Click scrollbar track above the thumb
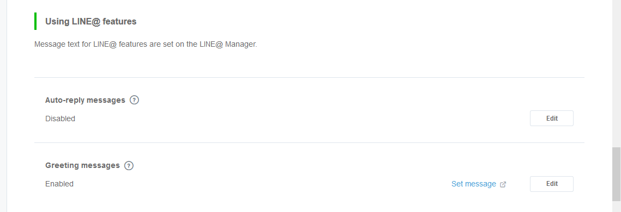Image resolution: width=621 pixels, height=212 pixels. click(616, 73)
